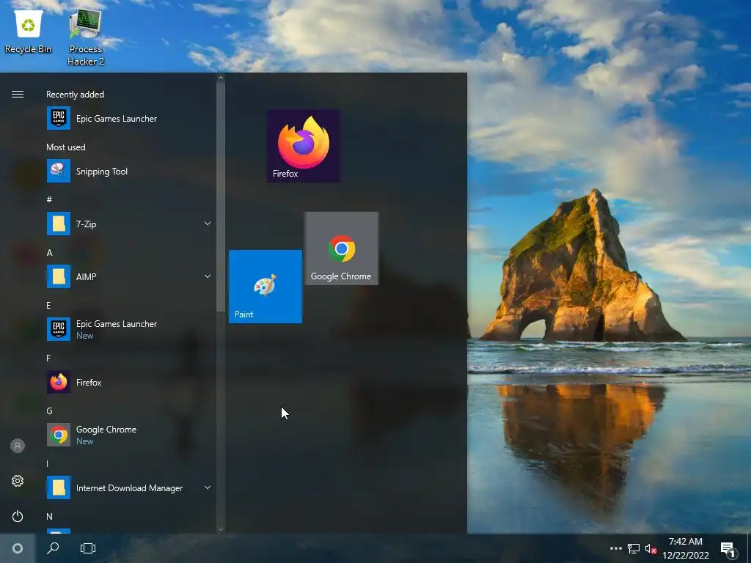Click the 'F' letter header
751x563 pixels.
pos(48,358)
